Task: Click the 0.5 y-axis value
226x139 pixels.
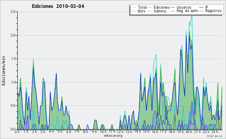Action: (x=13, y=106)
